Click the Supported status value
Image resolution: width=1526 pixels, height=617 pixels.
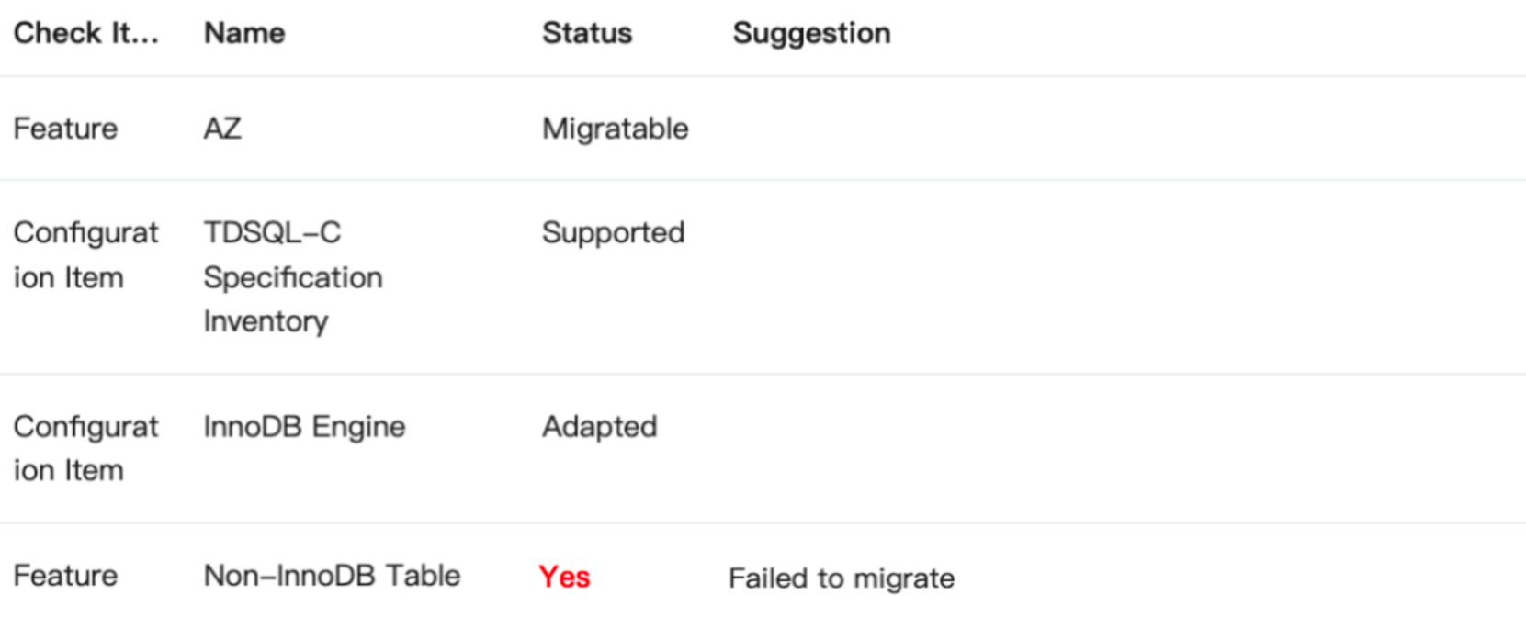click(613, 232)
